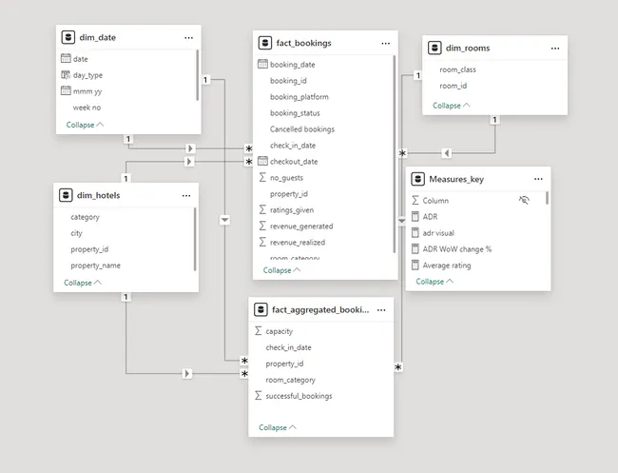
Task: Click the measure icon beside ADR WoW change %
Action: (x=415, y=249)
